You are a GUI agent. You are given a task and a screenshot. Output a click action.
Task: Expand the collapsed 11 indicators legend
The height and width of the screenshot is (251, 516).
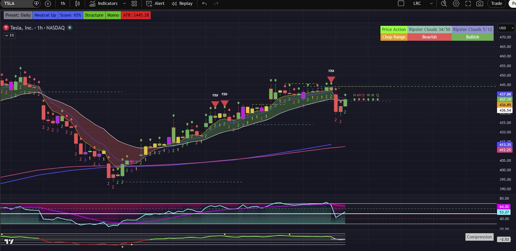(9, 36)
